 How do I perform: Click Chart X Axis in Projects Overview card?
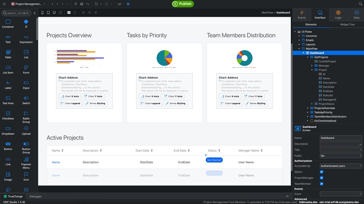pyautogui.click(x=70, y=96)
